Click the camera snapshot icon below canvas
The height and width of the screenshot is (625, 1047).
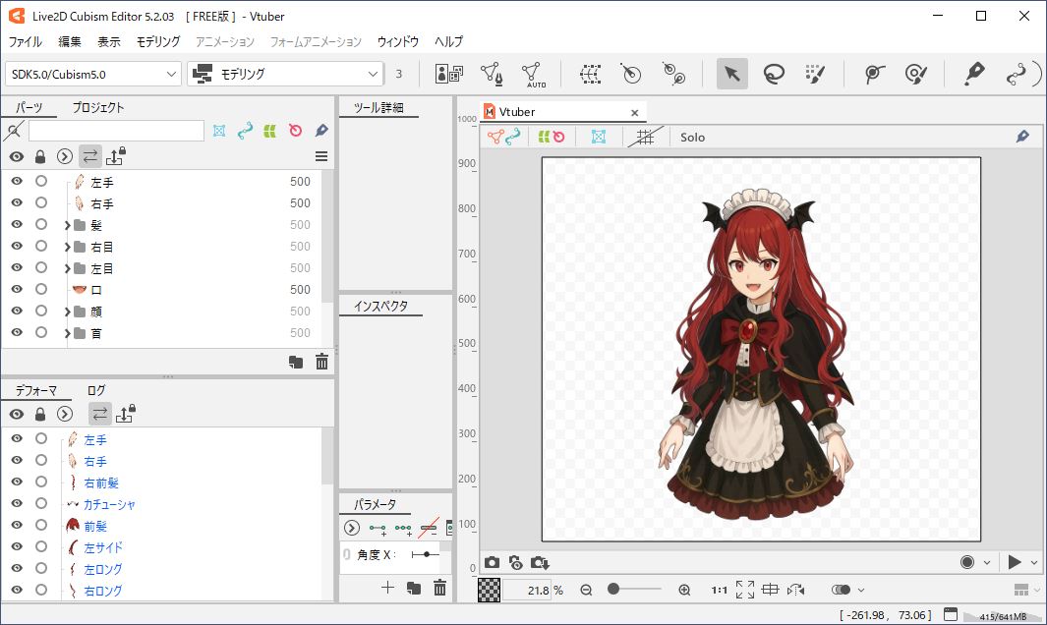point(492,562)
